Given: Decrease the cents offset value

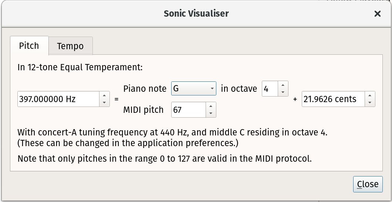Looking at the screenshot, I should tap(370, 102).
